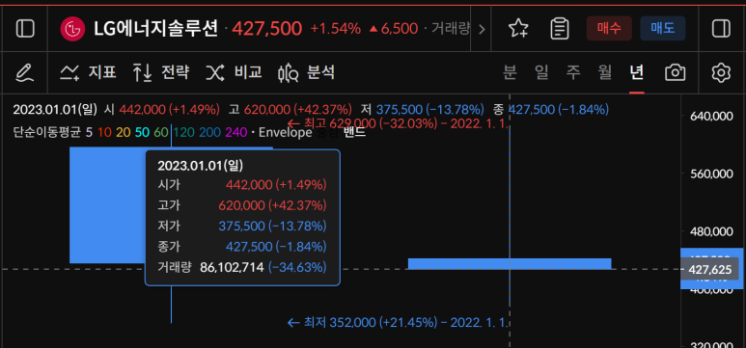746x348 pixels.
Task: Open the 비교 compare menu
Action: point(234,72)
